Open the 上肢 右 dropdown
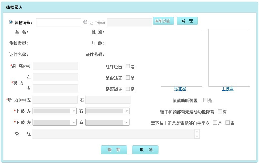The width and height of the screenshot is (259, 163). [x=107, y=111]
